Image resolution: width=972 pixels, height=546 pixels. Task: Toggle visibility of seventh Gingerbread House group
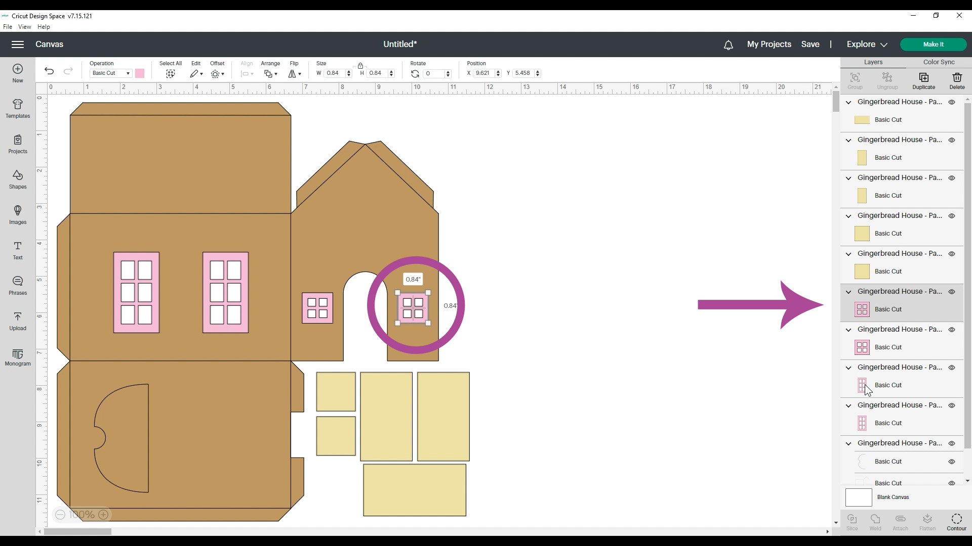(x=952, y=330)
